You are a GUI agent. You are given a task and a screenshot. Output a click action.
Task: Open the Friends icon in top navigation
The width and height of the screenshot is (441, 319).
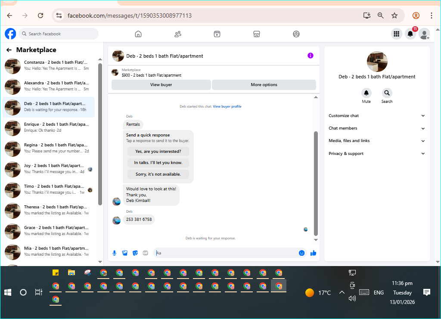pyautogui.click(x=178, y=34)
